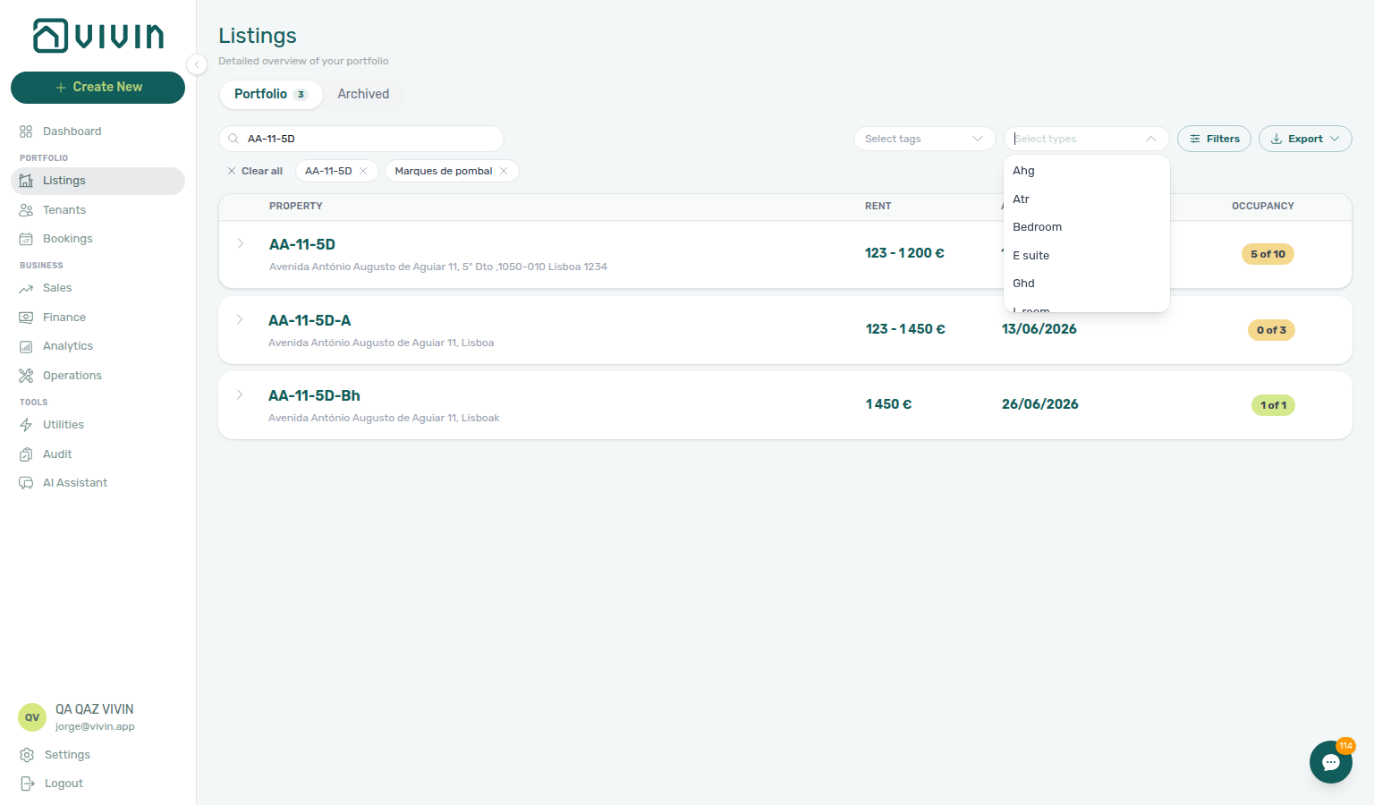Click the Operations tools icon
Viewport: 1374px width, 805px height.
(x=26, y=376)
